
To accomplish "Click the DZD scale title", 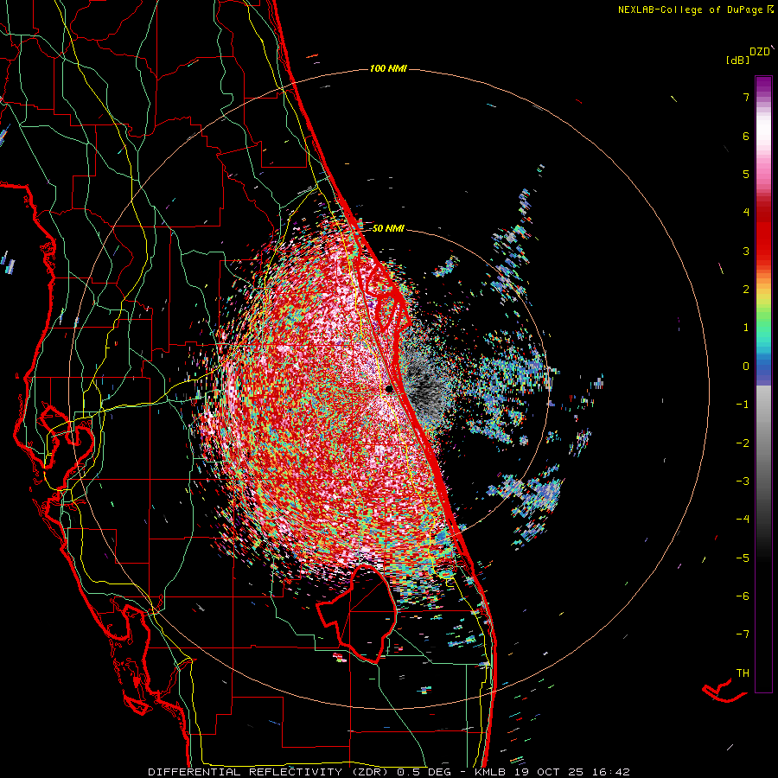I will 760,52.
